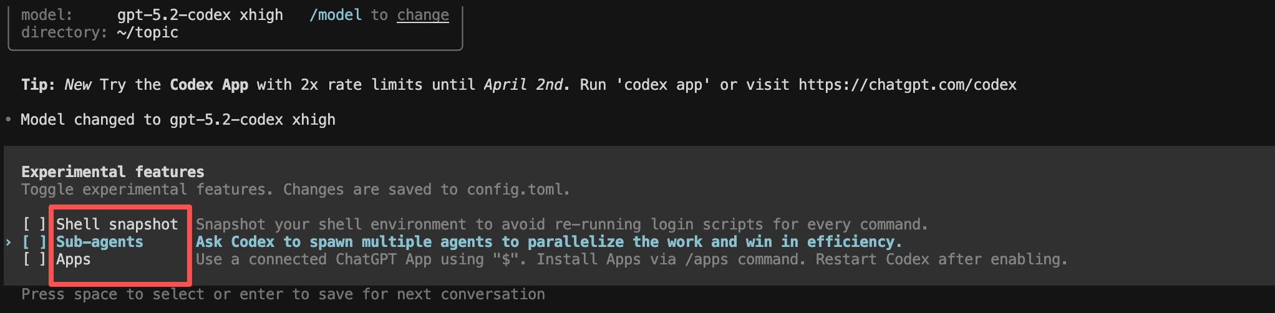Check the Apps experimental feature box
The height and width of the screenshot is (313, 1275).
click(x=34, y=259)
